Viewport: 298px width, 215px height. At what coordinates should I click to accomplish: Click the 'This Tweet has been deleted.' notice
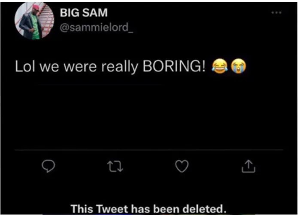point(148,209)
